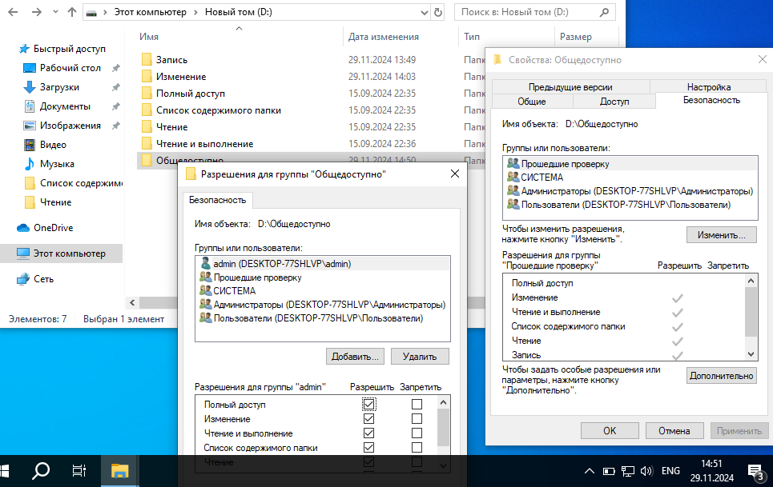The height and width of the screenshot is (487, 773).
Task: Click left arrow of Explorer horizontal scrollbar
Action: point(132,302)
